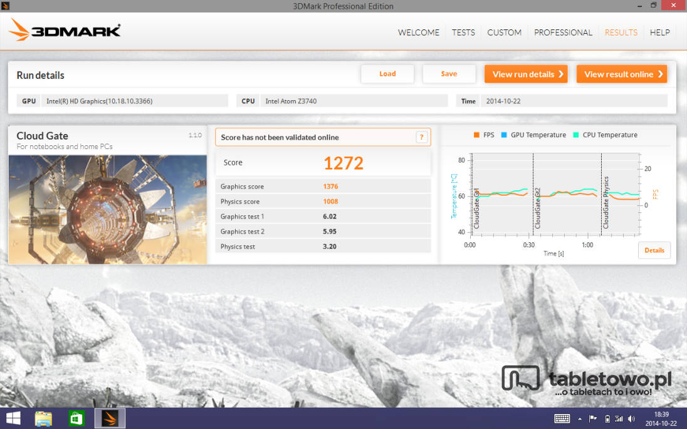Viewport: 687px width, 429px height.
Task: Click the Physics score value 1008
Action: 330,202
